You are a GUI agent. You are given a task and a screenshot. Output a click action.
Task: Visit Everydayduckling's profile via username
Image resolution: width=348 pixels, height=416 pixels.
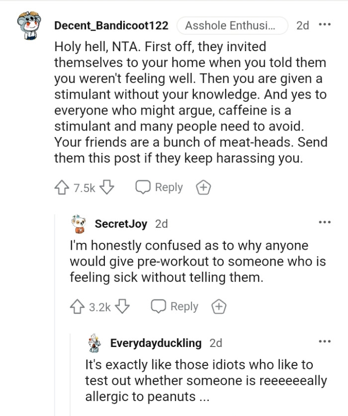click(x=156, y=343)
